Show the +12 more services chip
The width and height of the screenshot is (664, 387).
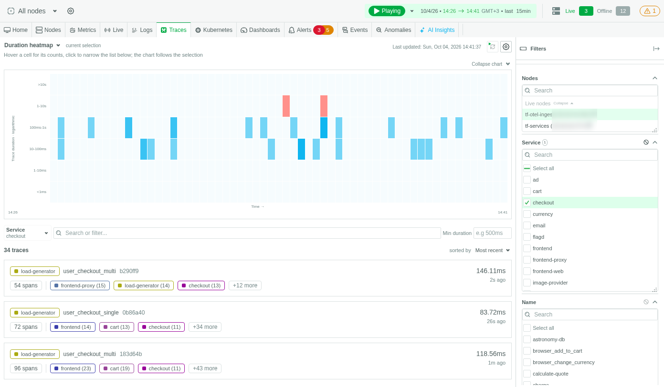coord(245,285)
